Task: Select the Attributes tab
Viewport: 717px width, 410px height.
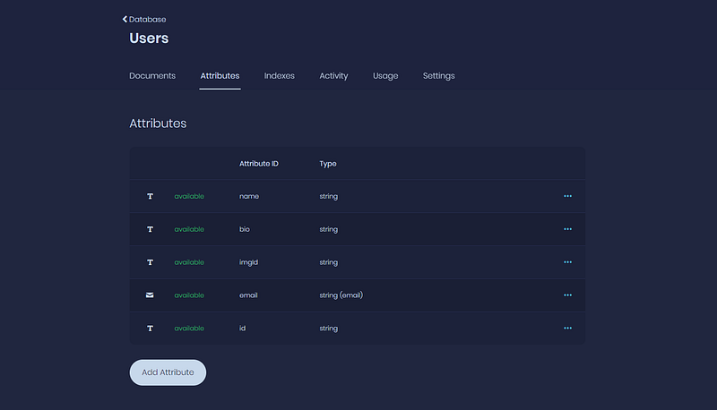Action: [220, 76]
